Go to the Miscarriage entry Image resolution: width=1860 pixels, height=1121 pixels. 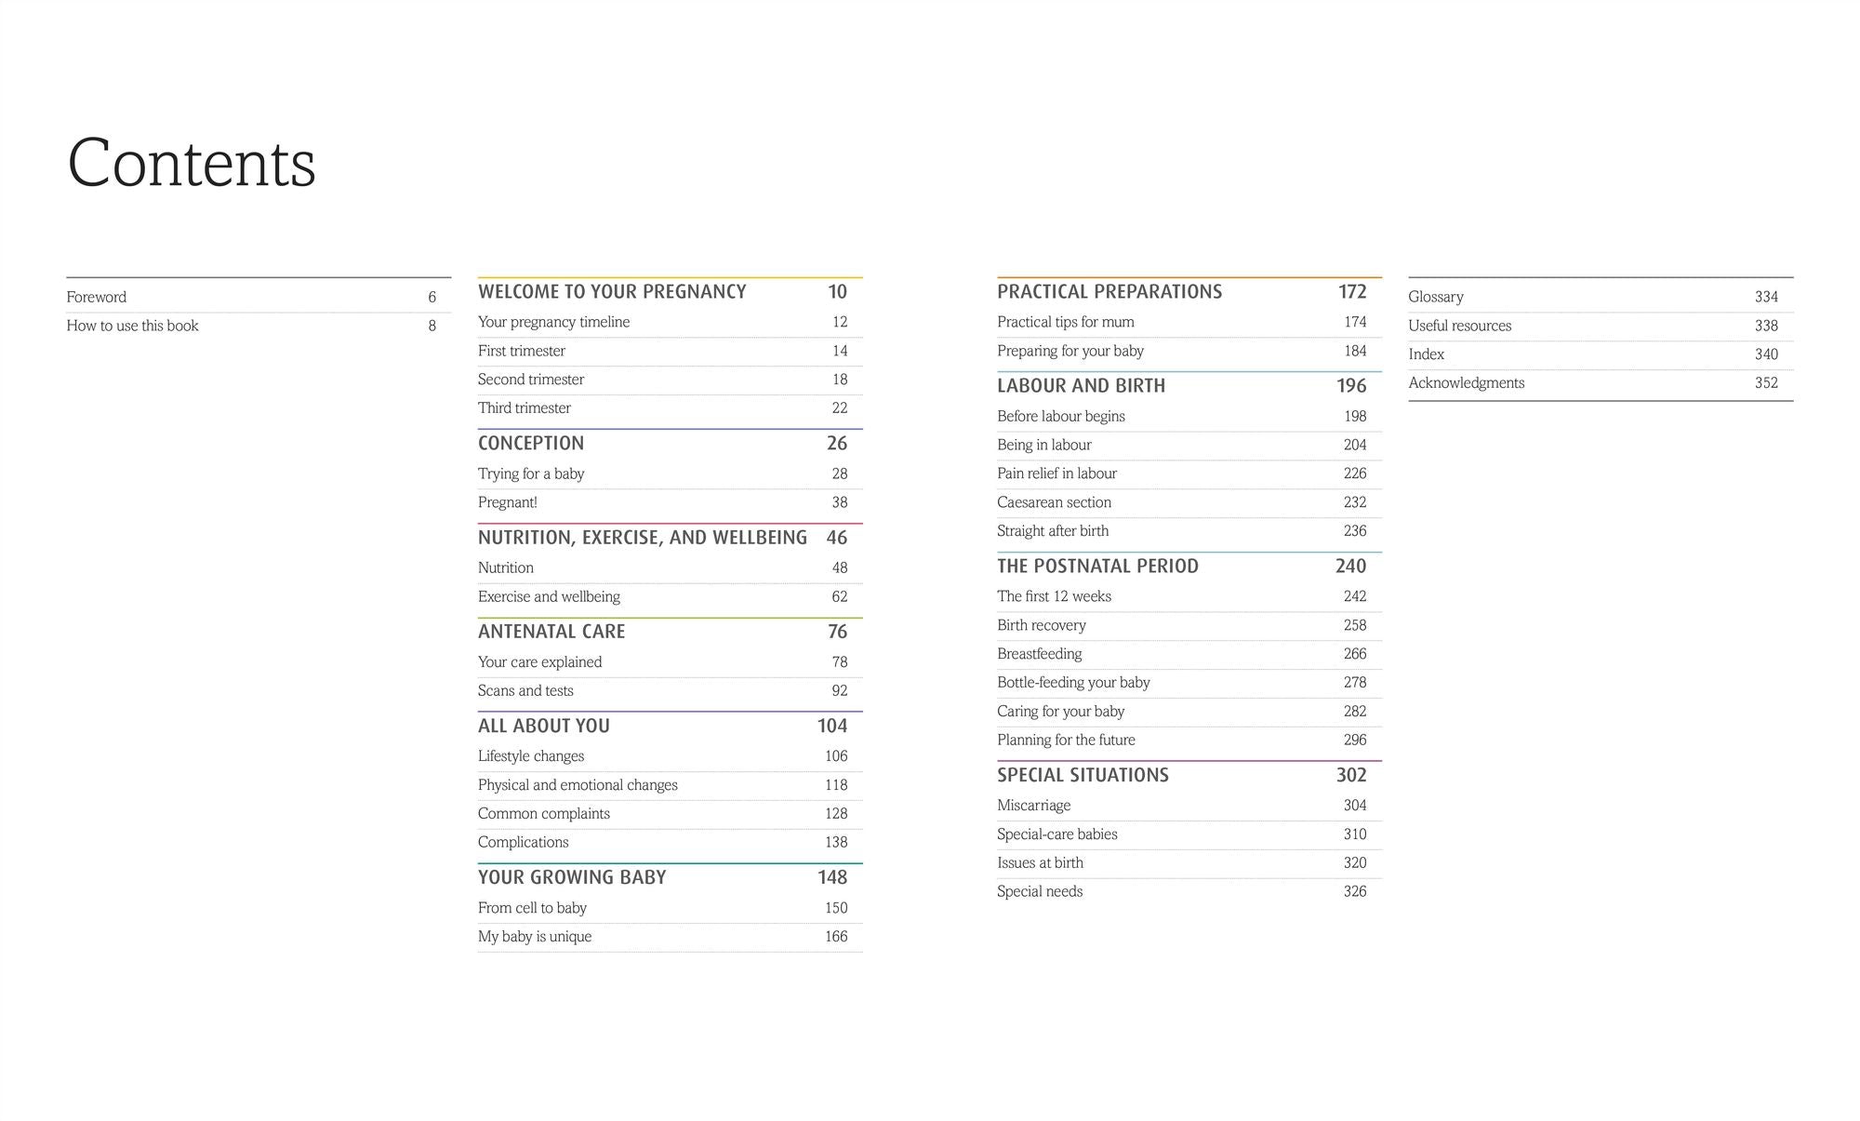click(1033, 805)
